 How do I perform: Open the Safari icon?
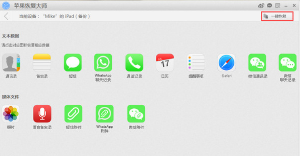tap(227, 63)
